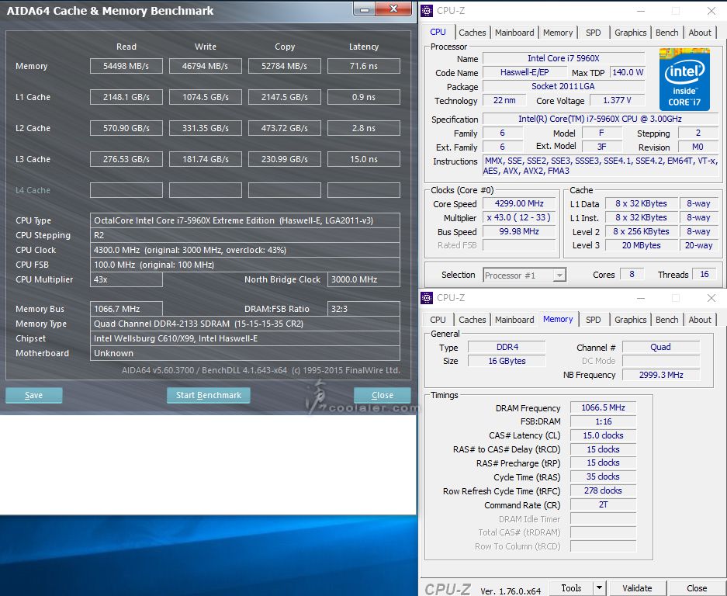This screenshot has width=727, height=596.
Task: Click Core Speed value 4299.00 MHz
Action: [x=519, y=203]
